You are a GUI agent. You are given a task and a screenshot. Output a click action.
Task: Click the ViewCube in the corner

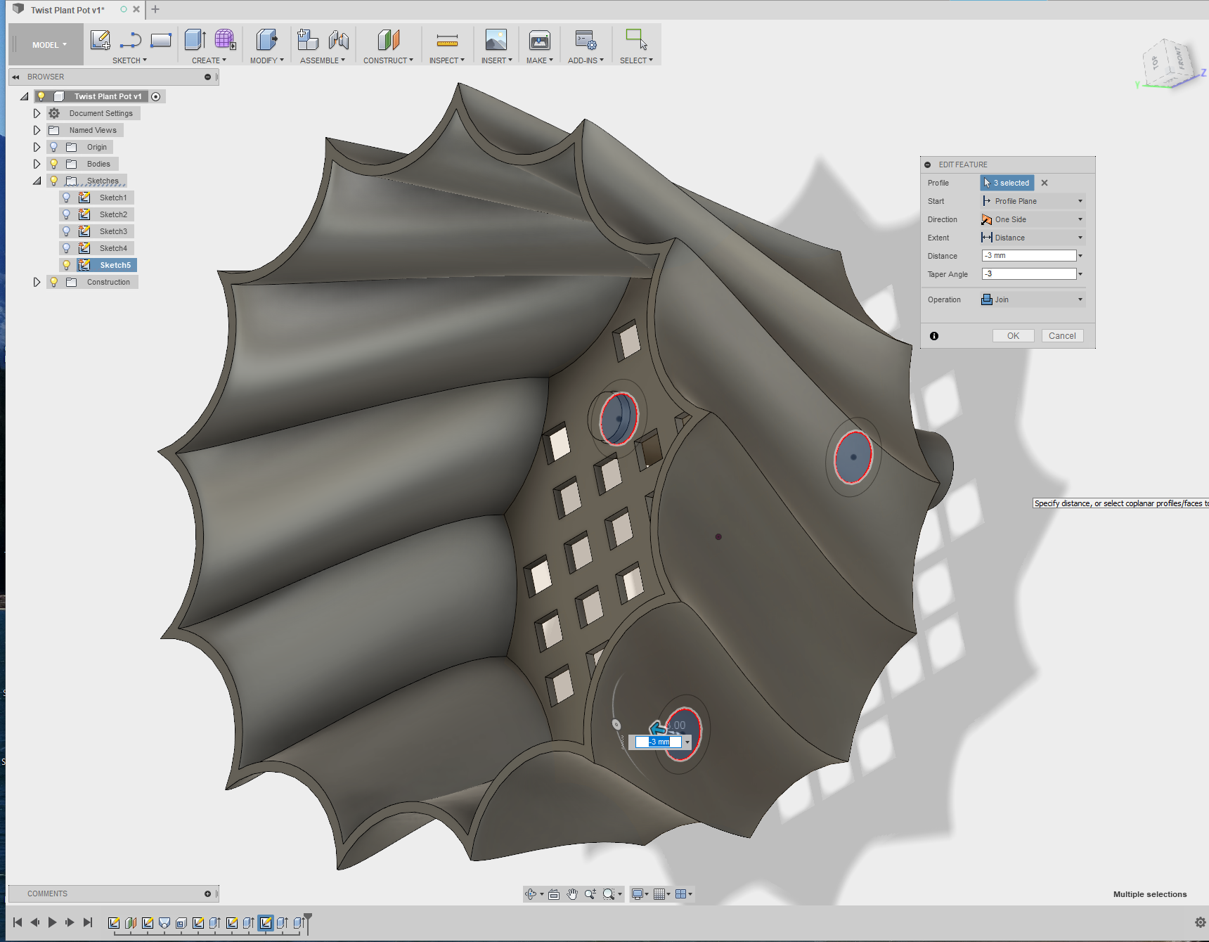(x=1168, y=63)
